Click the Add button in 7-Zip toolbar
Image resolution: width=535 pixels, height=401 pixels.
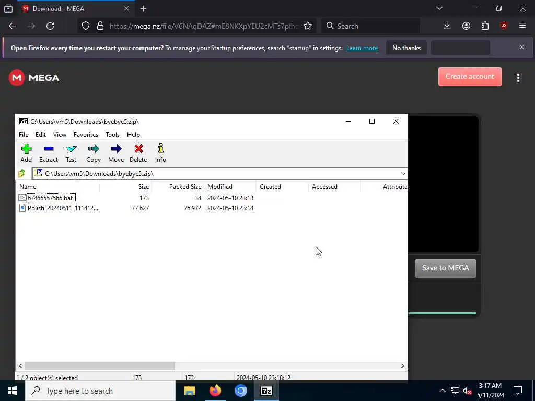[x=26, y=153]
